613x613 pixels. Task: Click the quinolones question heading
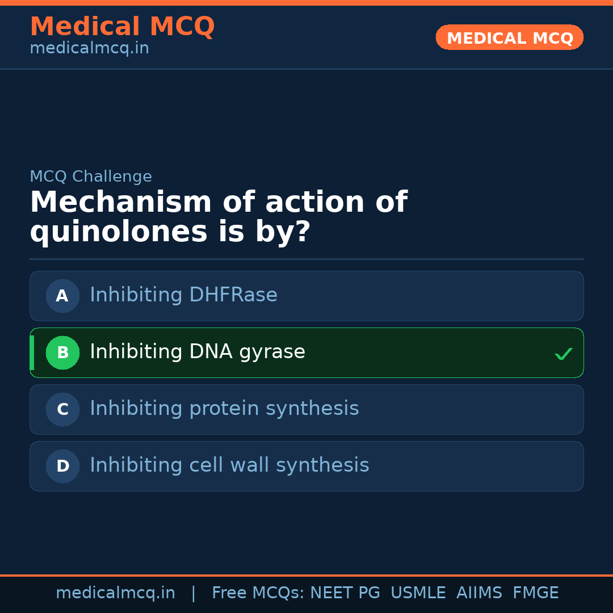tap(219, 217)
